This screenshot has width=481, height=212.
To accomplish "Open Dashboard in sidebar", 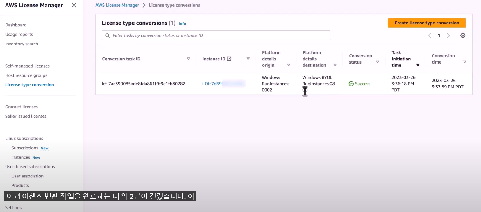I will tap(16, 25).
